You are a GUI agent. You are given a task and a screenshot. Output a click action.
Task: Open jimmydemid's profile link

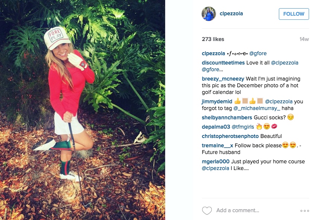(217, 101)
